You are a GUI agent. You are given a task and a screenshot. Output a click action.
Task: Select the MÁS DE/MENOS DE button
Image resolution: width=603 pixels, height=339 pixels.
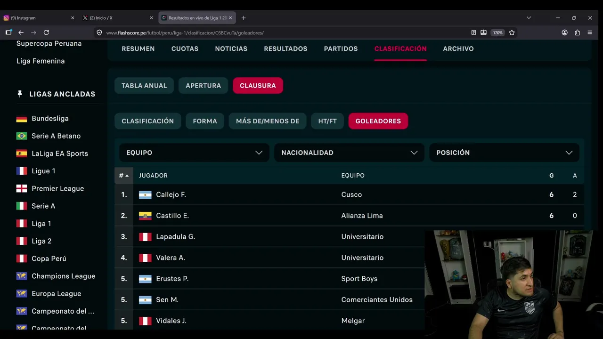(x=268, y=121)
